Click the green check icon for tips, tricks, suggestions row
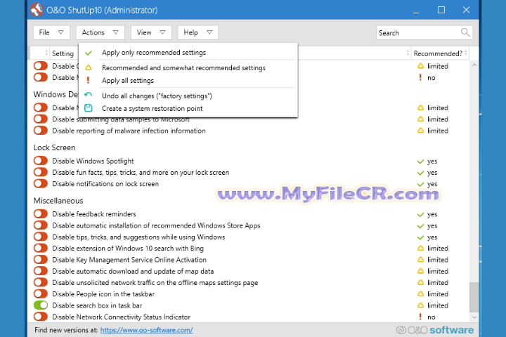This screenshot has width=506, height=337. click(x=420, y=237)
